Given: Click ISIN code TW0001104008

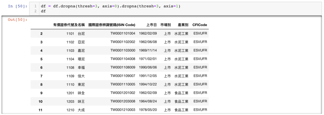Looking at the screenshot, I should point(123,59).
